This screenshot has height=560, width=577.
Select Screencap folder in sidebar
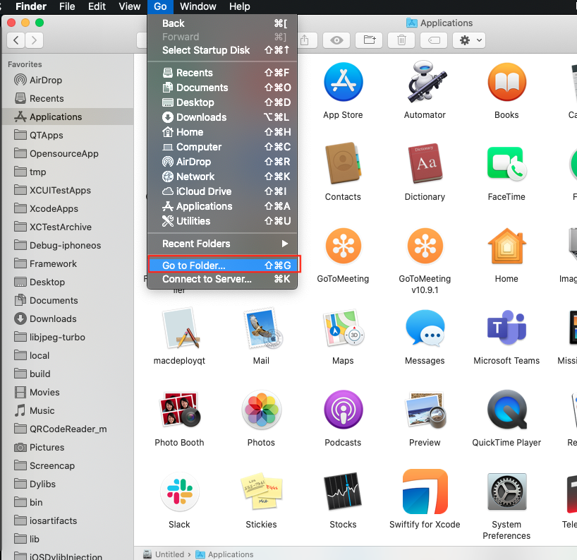pyautogui.click(x=67, y=465)
